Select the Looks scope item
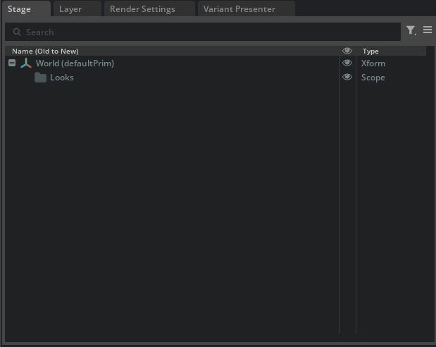This screenshot has width=436, height=347. coord(62,78)
